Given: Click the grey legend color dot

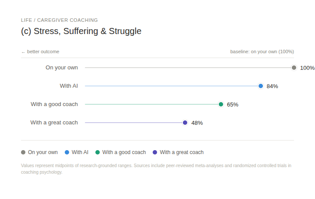Looking at the screenshot, I should [23, 152].
